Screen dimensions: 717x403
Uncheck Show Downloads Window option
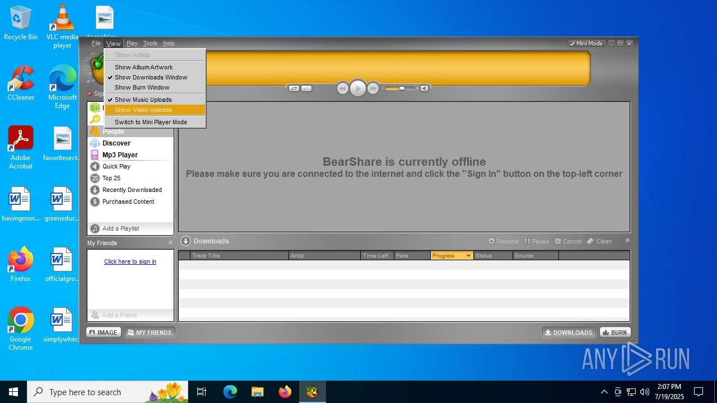coord(155,77)
